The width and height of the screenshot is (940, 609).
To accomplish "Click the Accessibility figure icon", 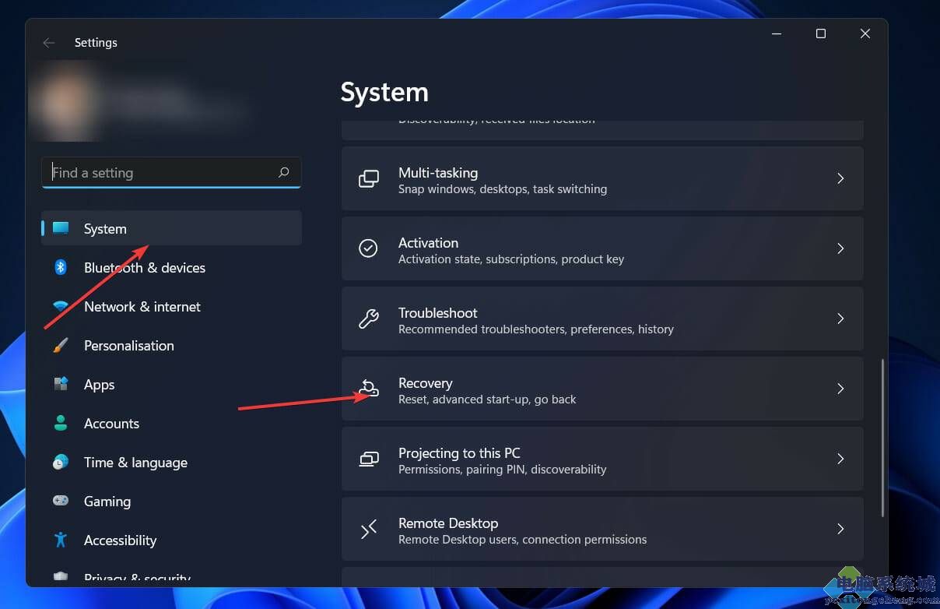I will click(61, 540).
